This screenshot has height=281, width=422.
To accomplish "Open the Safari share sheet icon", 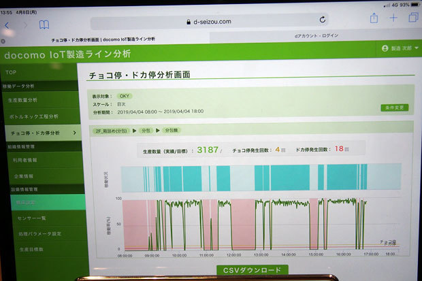I will [374, 18].
